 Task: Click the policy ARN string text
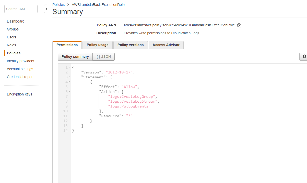point(179,25)
